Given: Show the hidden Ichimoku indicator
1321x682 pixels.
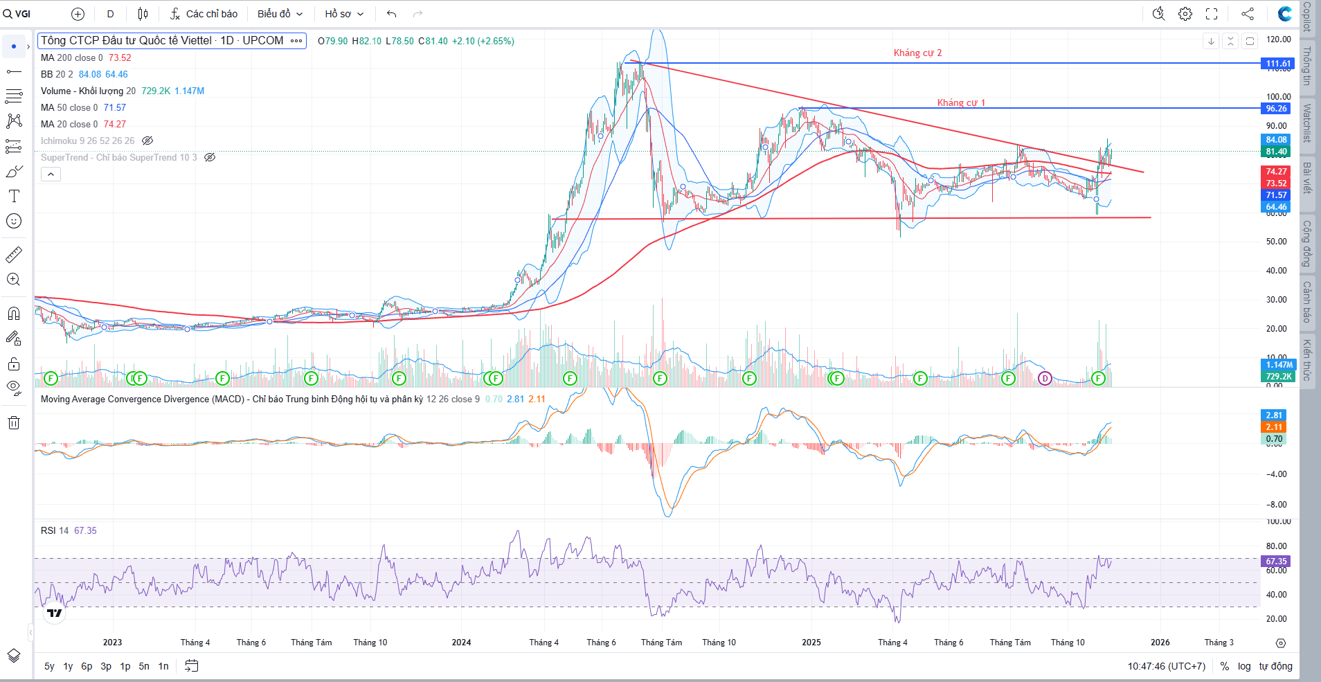Looking at the screenshot, I should pos(147,141).
